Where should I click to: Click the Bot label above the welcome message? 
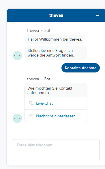[47, 30]
